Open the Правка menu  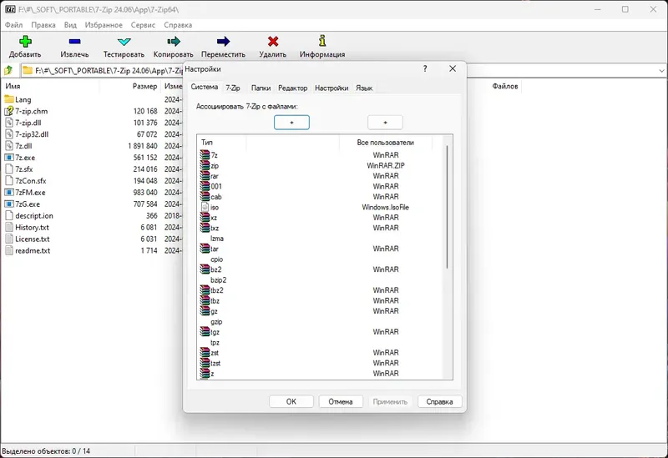(x=43, y=25)
